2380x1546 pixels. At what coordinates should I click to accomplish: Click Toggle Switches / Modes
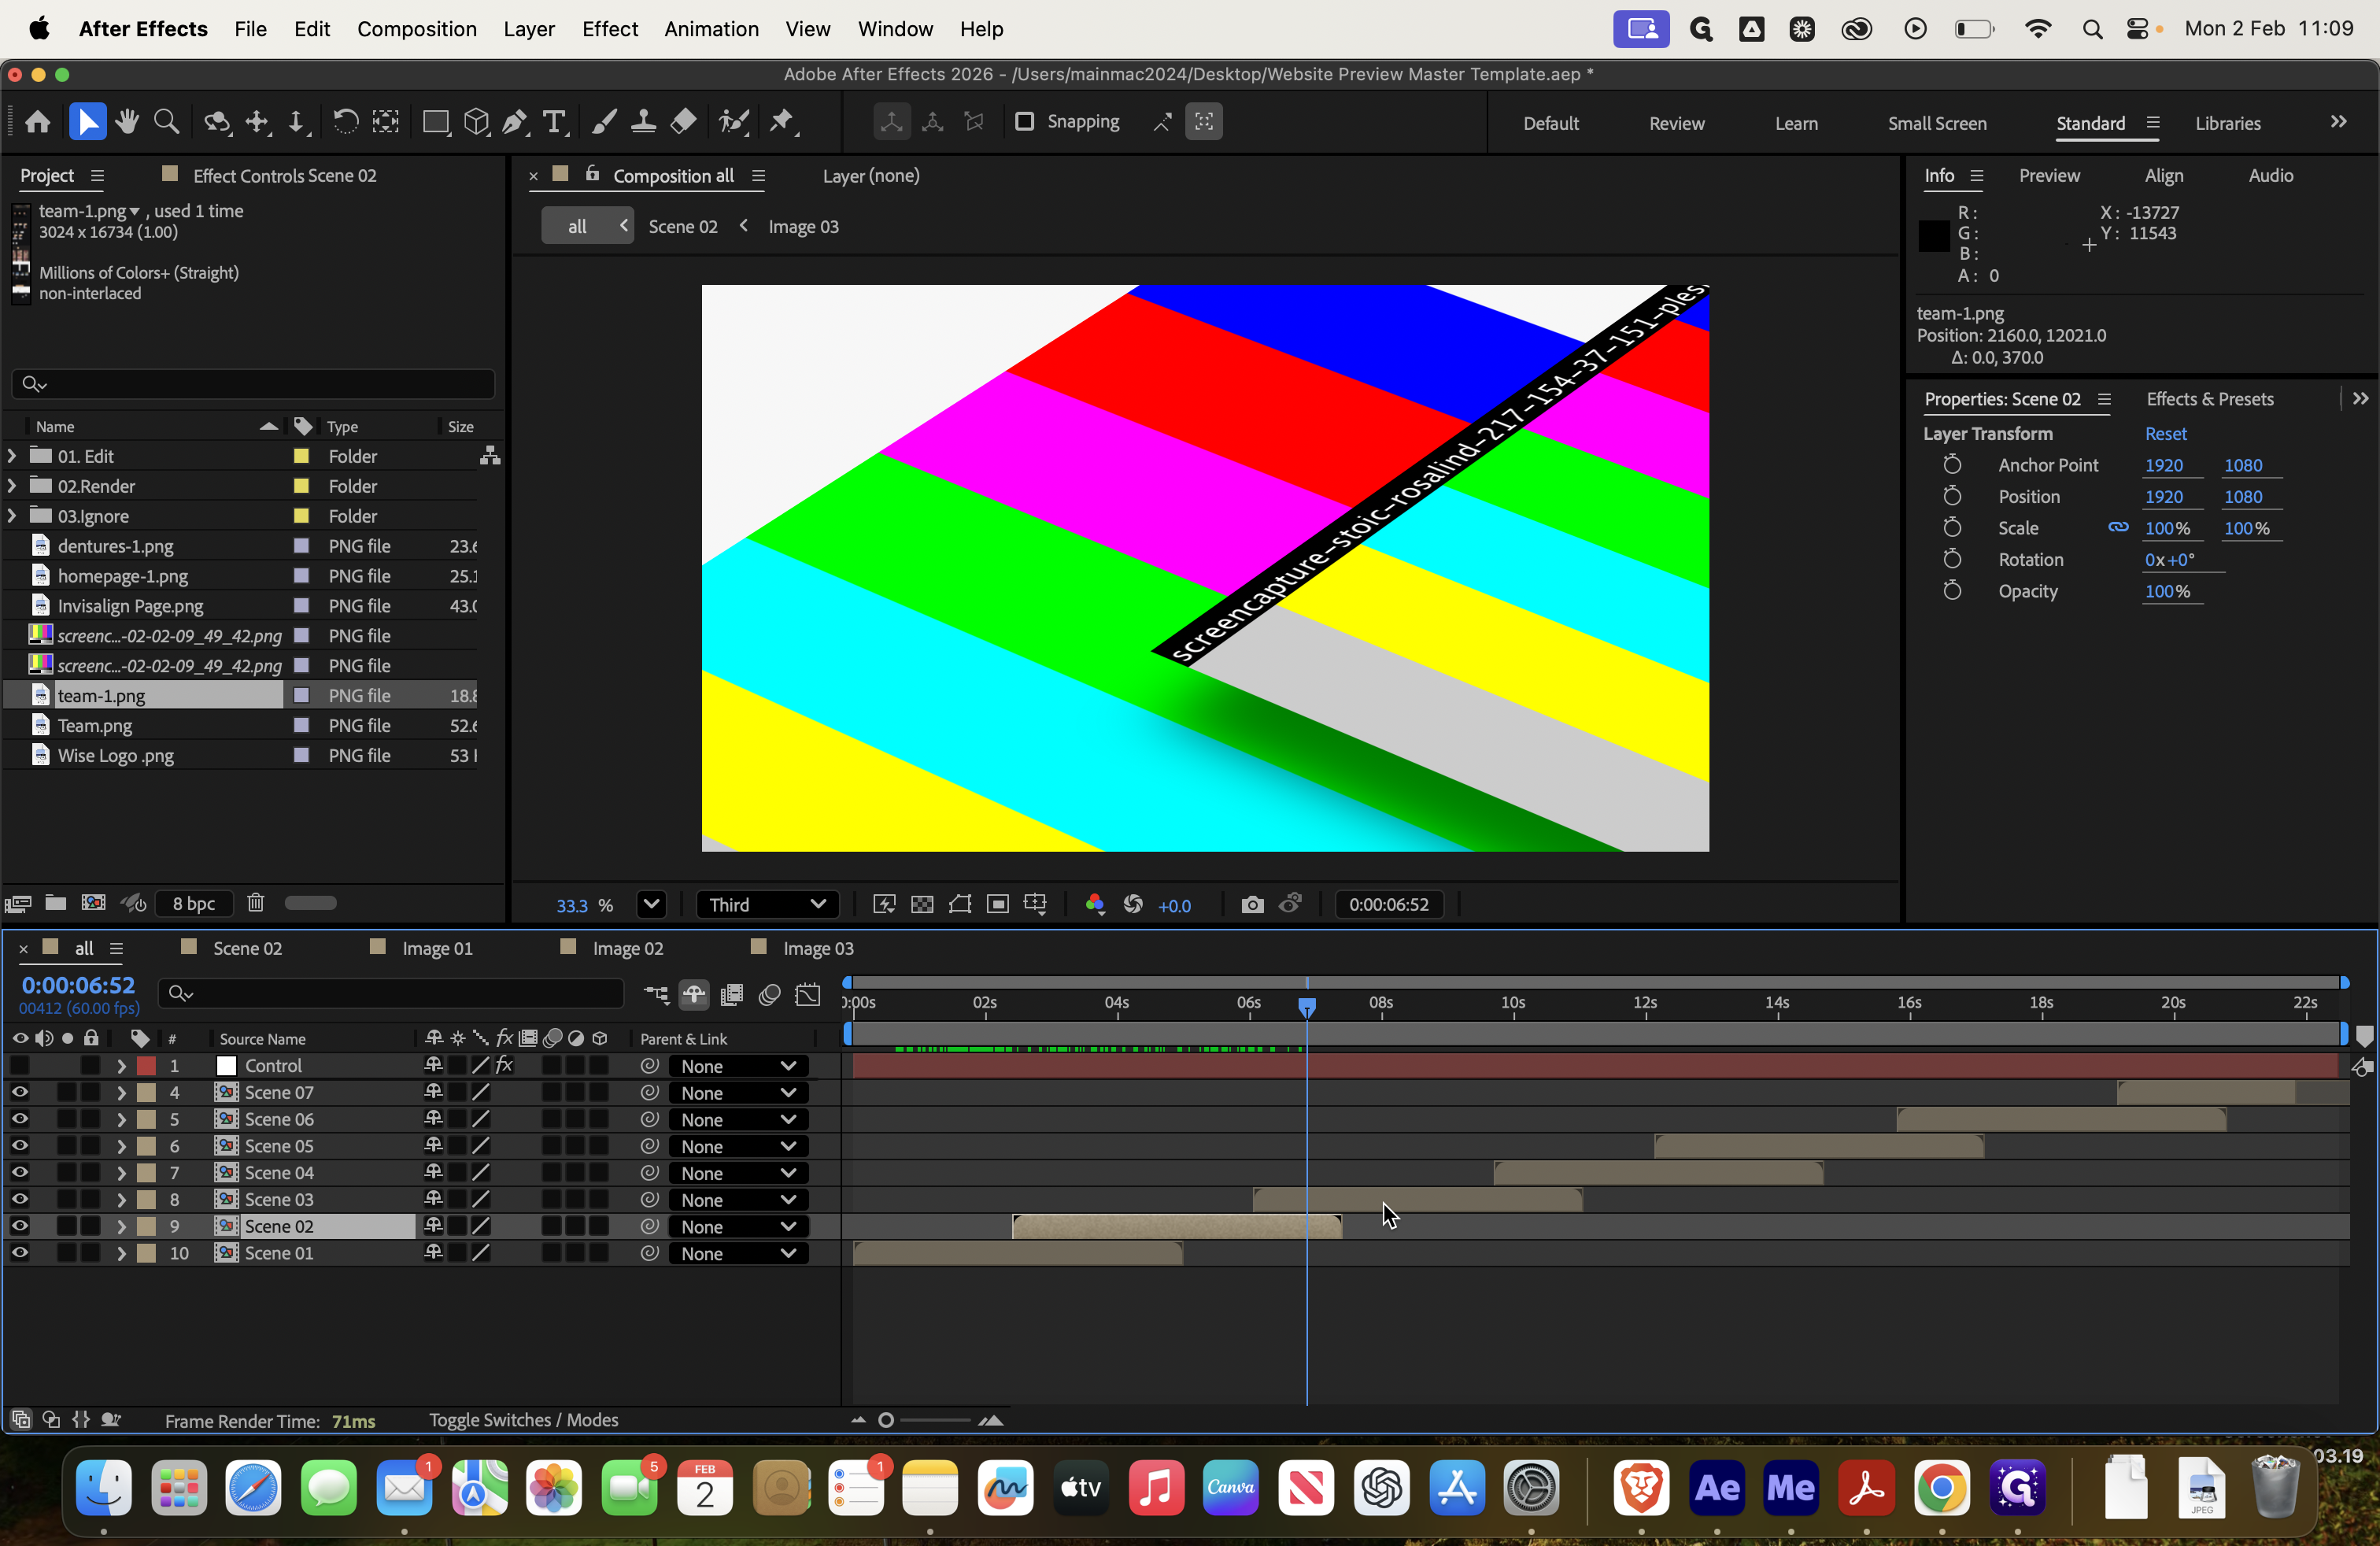click(x=524, y=1420)
